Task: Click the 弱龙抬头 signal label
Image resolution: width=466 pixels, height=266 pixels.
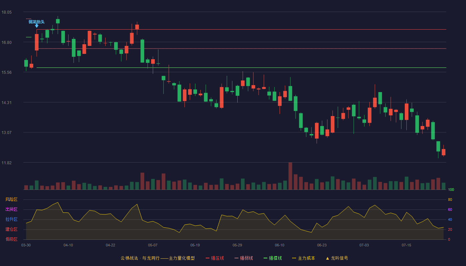Action: pyautogui.click(x=37, y=22)
